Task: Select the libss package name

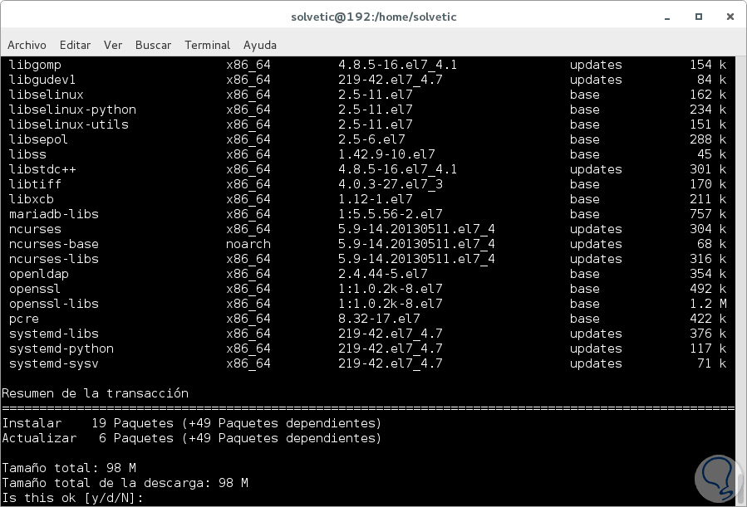Action: (27, 154)
